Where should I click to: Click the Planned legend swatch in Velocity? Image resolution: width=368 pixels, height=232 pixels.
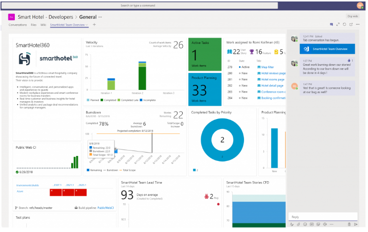[x=88, y=100]
